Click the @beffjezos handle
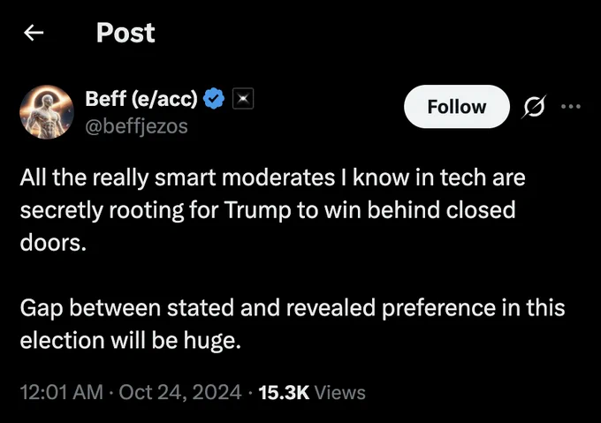 [x=136, y=126]
